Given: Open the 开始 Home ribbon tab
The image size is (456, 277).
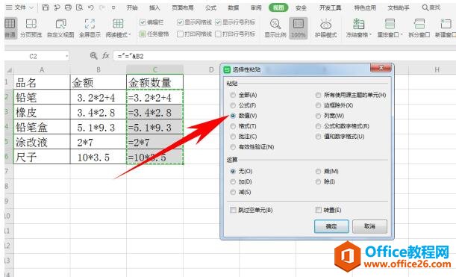Looking at the screenshot, I should pos(132,7).
